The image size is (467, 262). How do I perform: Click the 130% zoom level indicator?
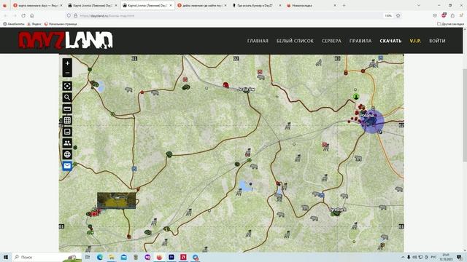[x=388, y=15]
